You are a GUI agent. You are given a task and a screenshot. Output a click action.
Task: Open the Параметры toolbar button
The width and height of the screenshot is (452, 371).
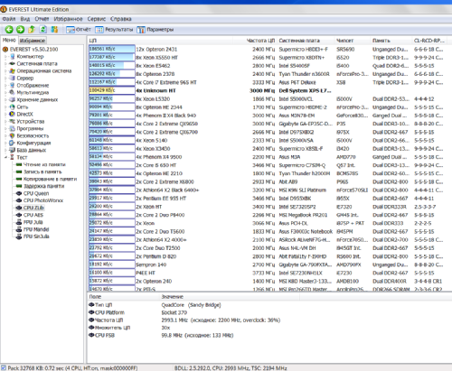click(x=155, y=30)
